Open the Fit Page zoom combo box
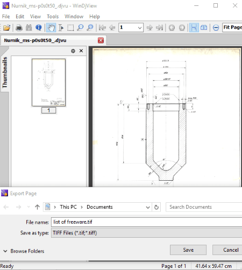This screenshot has width=242, height=270. pos(232,27)
